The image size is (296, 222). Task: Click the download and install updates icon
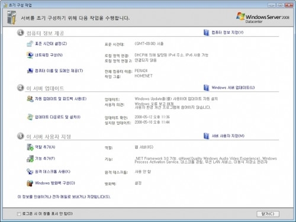point(30,117)
